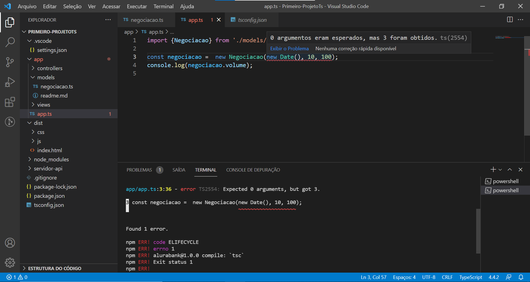Close the terminal panel
Screen dimensions: 530x282
coord(520,170)
